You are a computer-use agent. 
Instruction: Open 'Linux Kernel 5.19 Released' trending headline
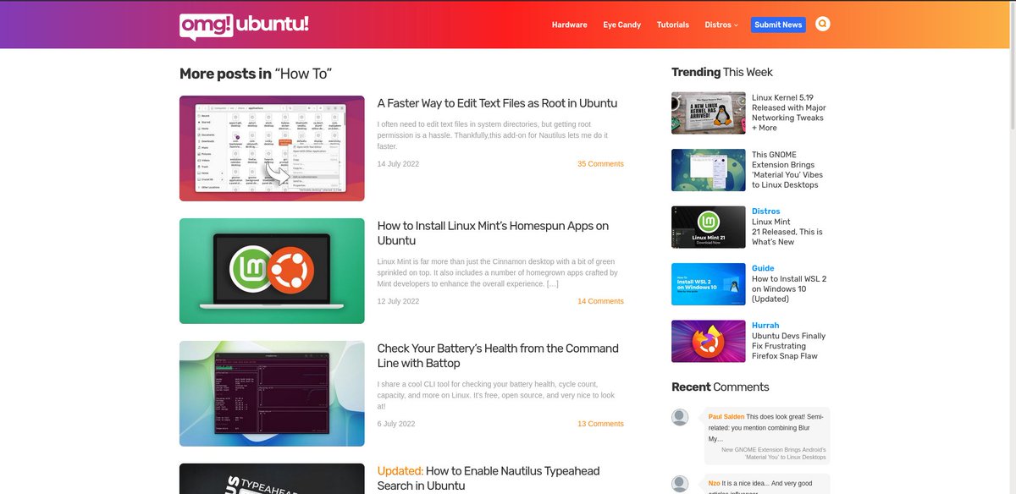click(789, 113)
